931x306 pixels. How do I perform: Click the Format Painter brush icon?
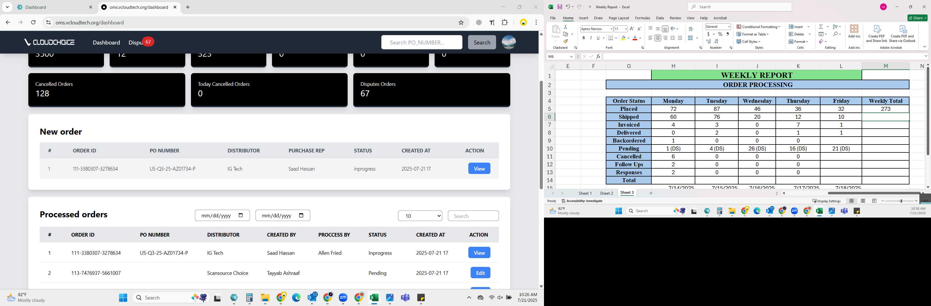(566, 41)
